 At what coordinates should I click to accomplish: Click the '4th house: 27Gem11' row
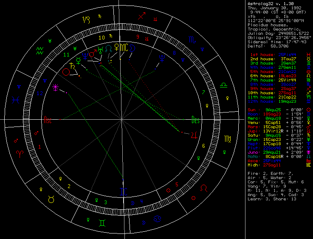[280, 67]
